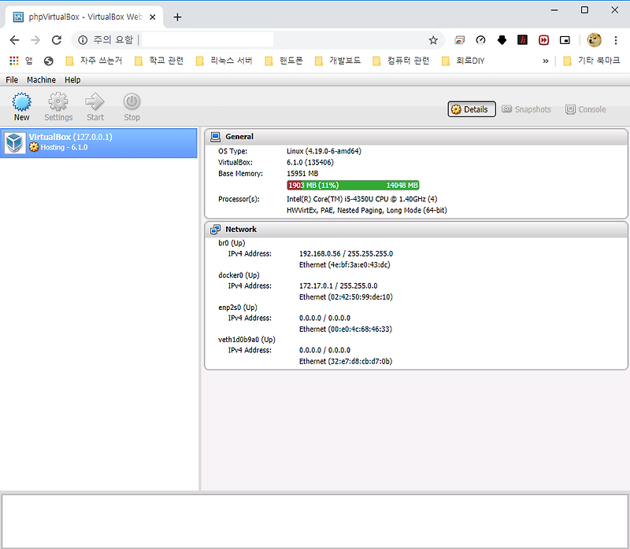The height and width of the screenshot is (549, 630).
Task: Click the enp2s0 (Up) interface label
Action: pos(238,307)
